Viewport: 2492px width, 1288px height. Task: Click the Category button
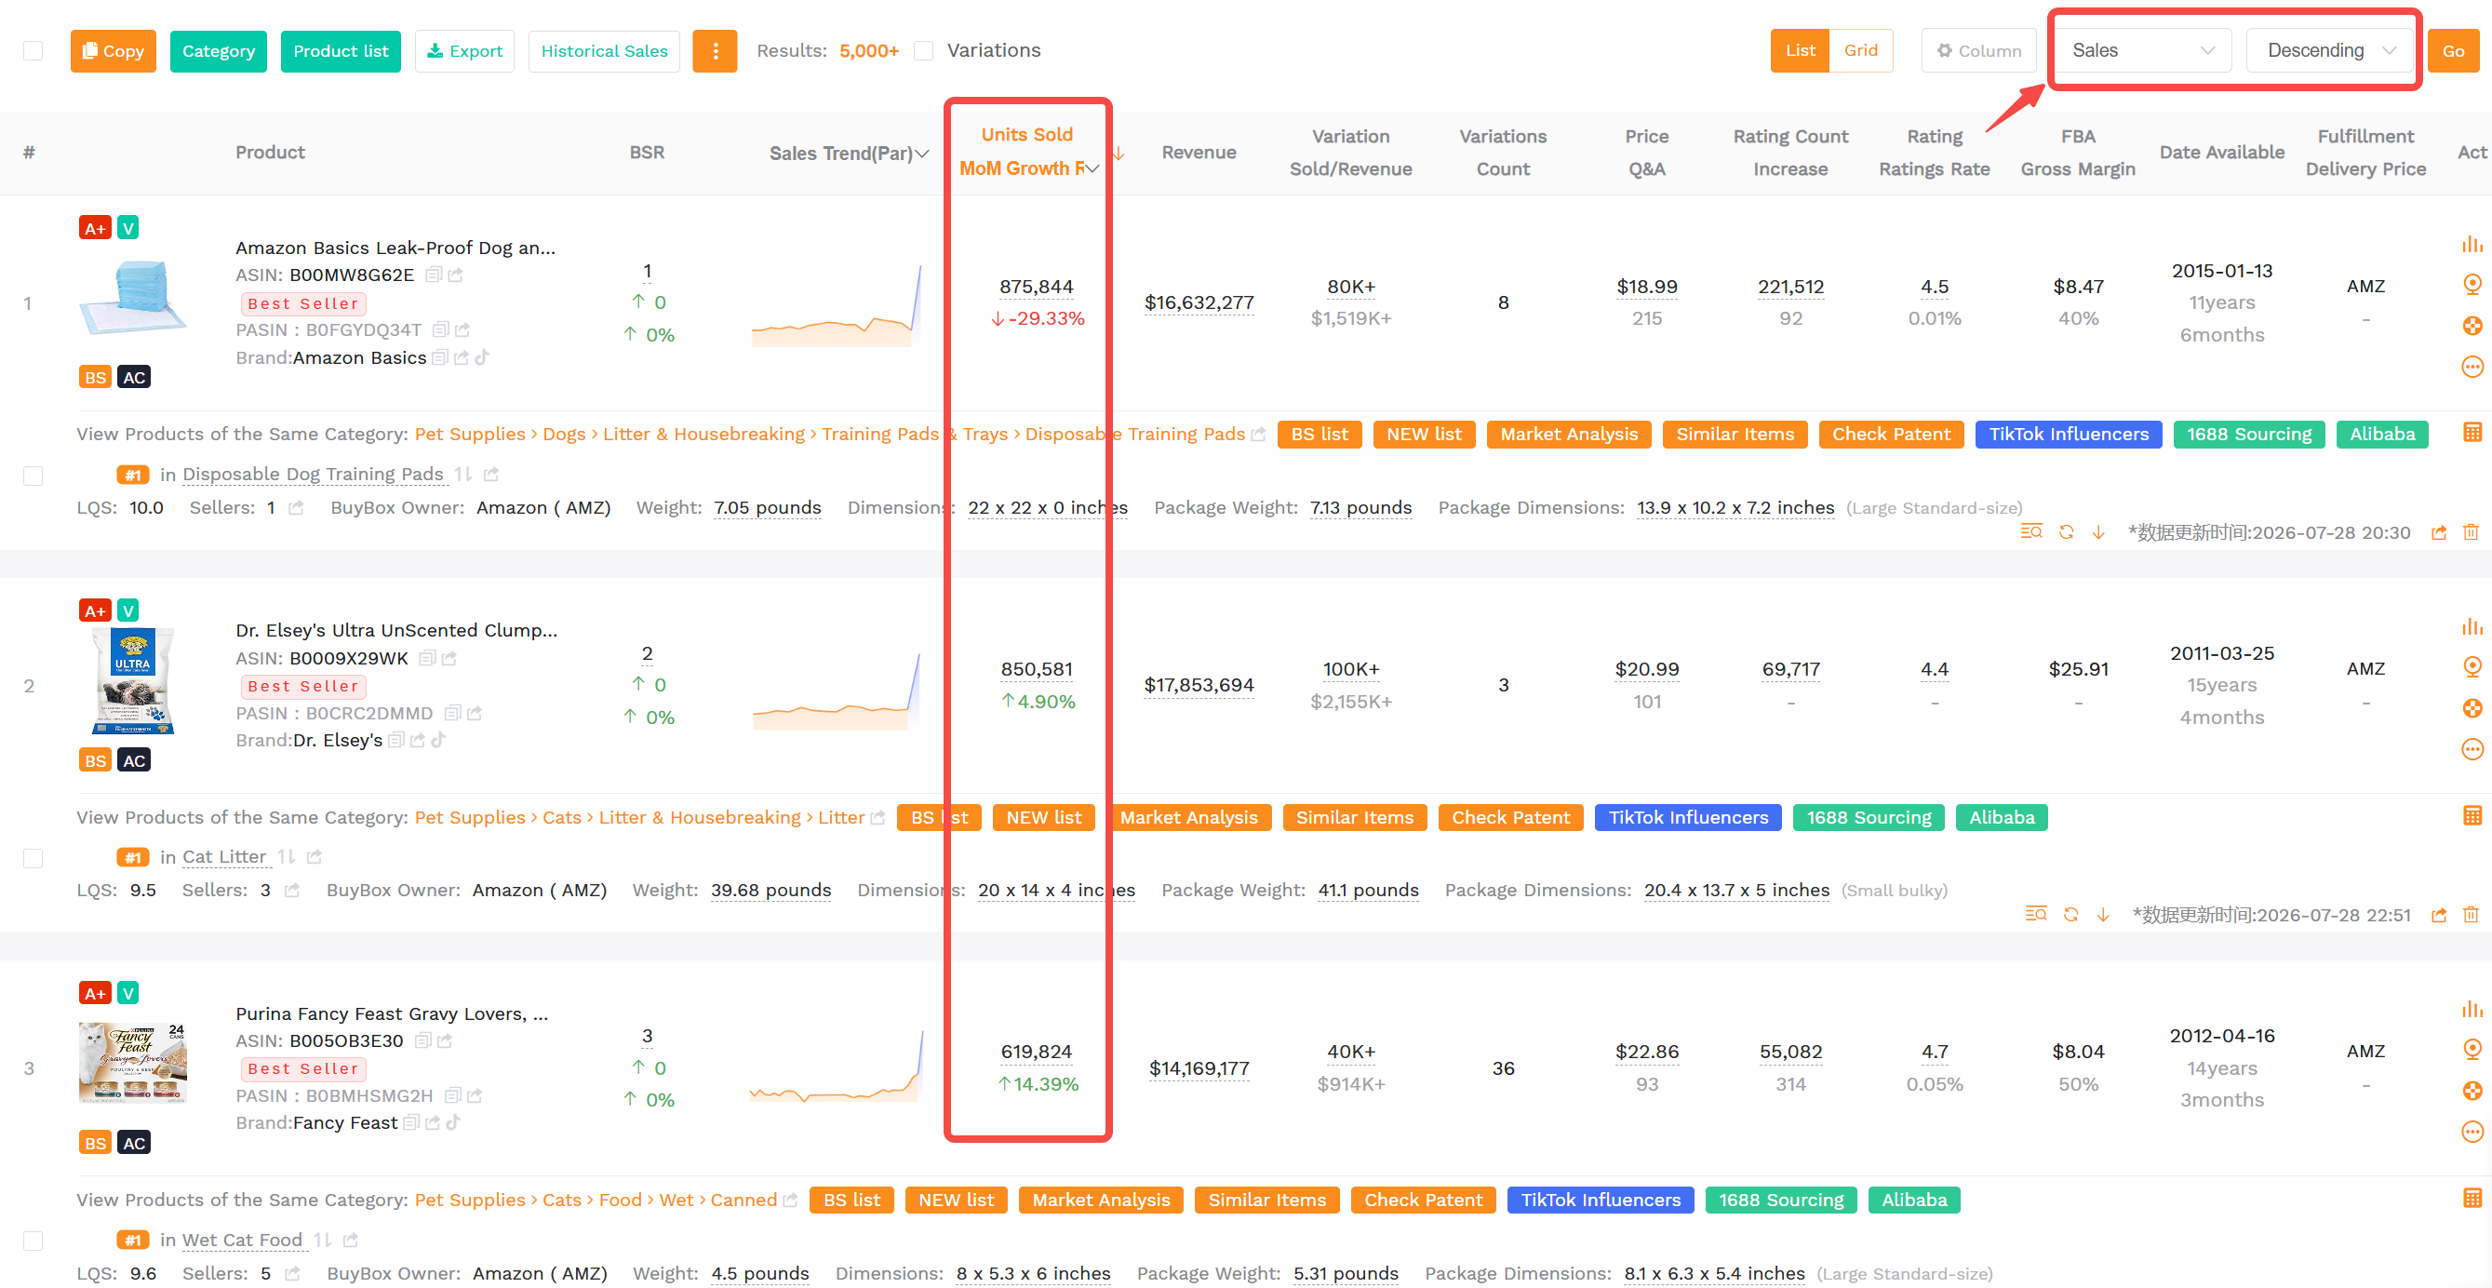coord(219,50)
